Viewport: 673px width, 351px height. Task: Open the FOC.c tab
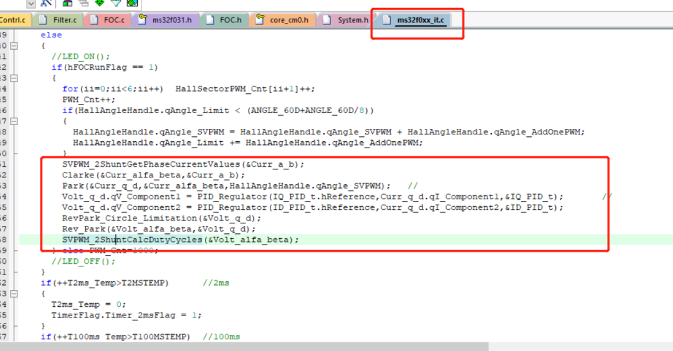(107, 20)
